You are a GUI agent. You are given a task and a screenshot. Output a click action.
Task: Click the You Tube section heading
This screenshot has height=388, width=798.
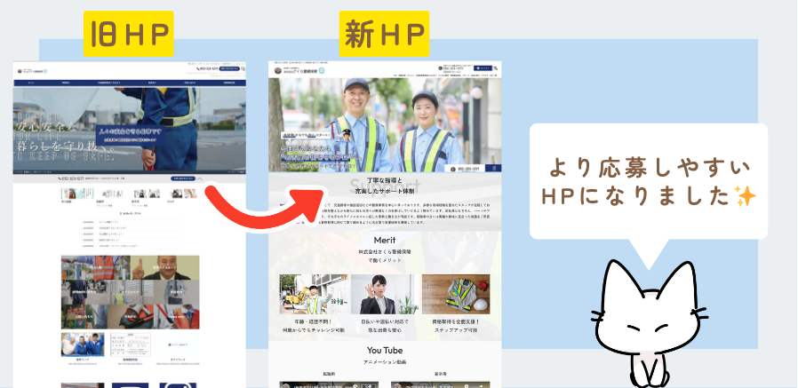click(x=384, y=350)
